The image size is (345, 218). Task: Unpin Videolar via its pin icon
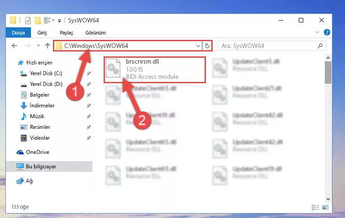coord(89,138)
